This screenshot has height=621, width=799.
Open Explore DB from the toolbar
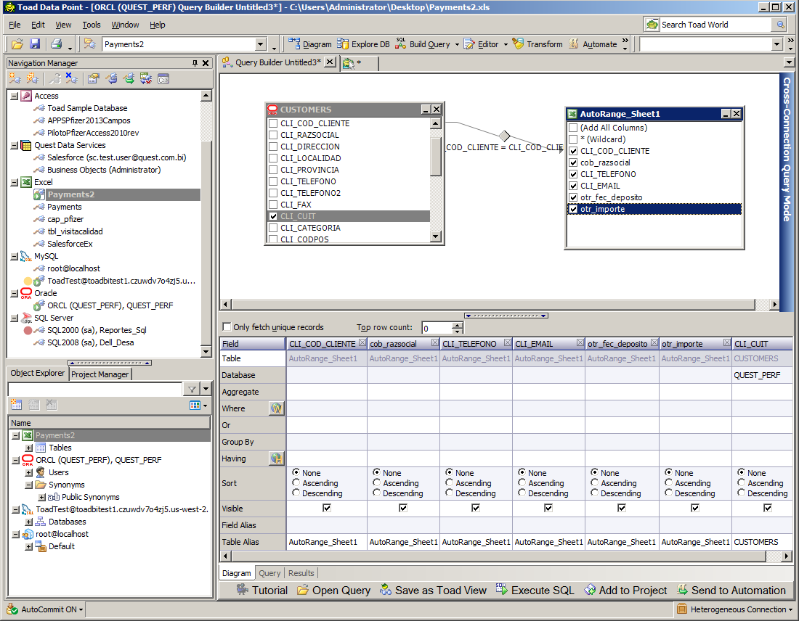[363, 44]
